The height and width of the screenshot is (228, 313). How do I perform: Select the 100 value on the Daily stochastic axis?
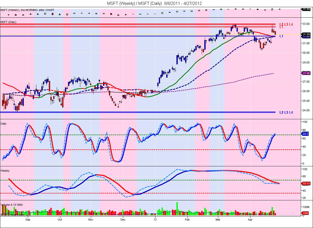pos(305,122)
